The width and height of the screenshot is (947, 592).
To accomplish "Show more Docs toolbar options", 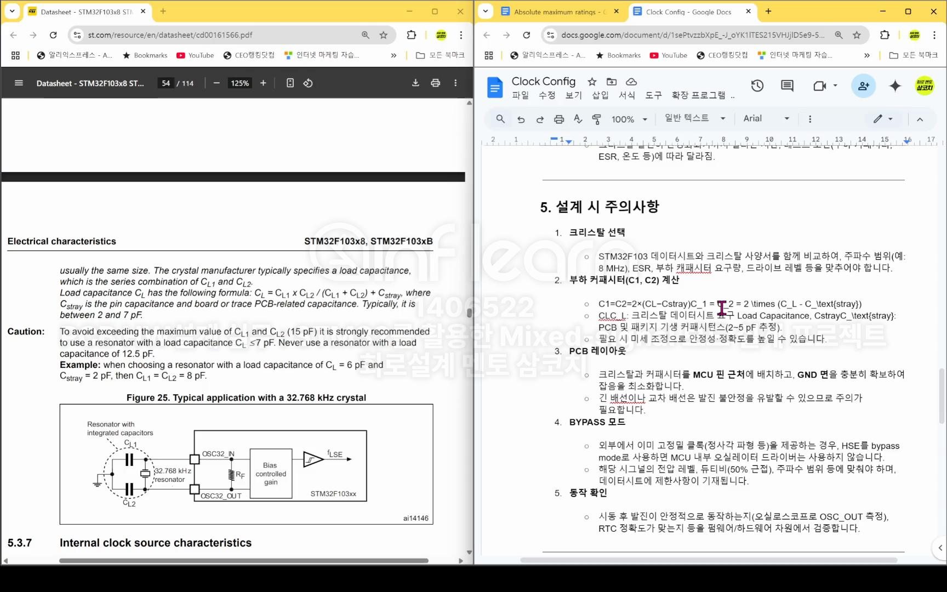I will 810,119.
